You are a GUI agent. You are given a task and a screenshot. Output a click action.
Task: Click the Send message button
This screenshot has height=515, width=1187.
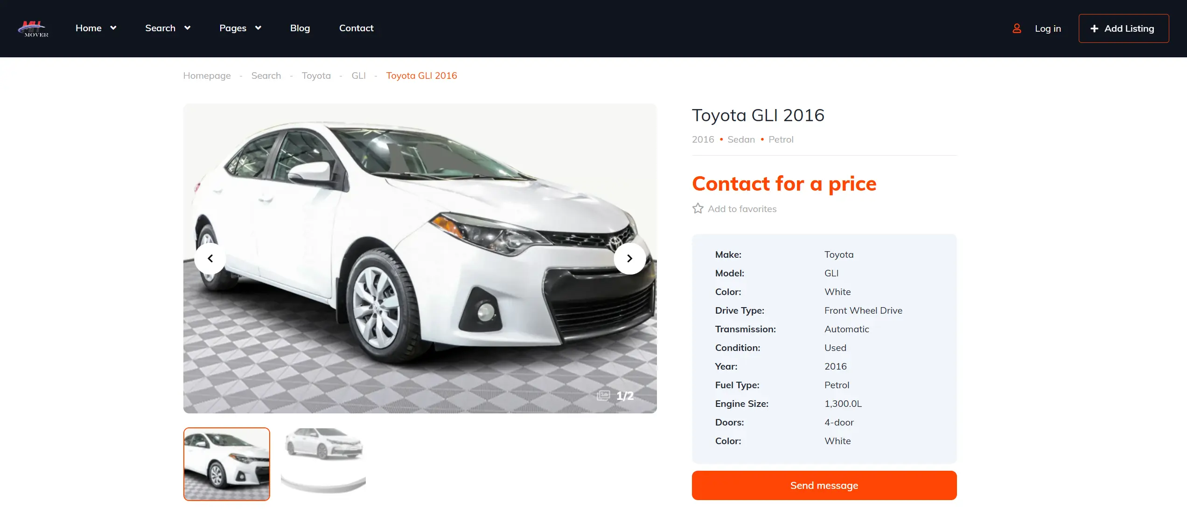pyautogui.click(x=824, y=485)
